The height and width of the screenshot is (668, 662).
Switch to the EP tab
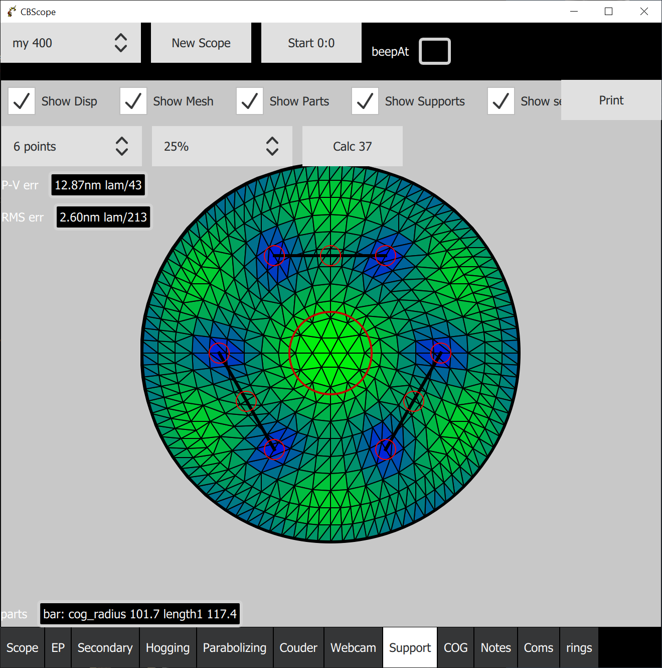pyautogui.click(x=58, y=647)
